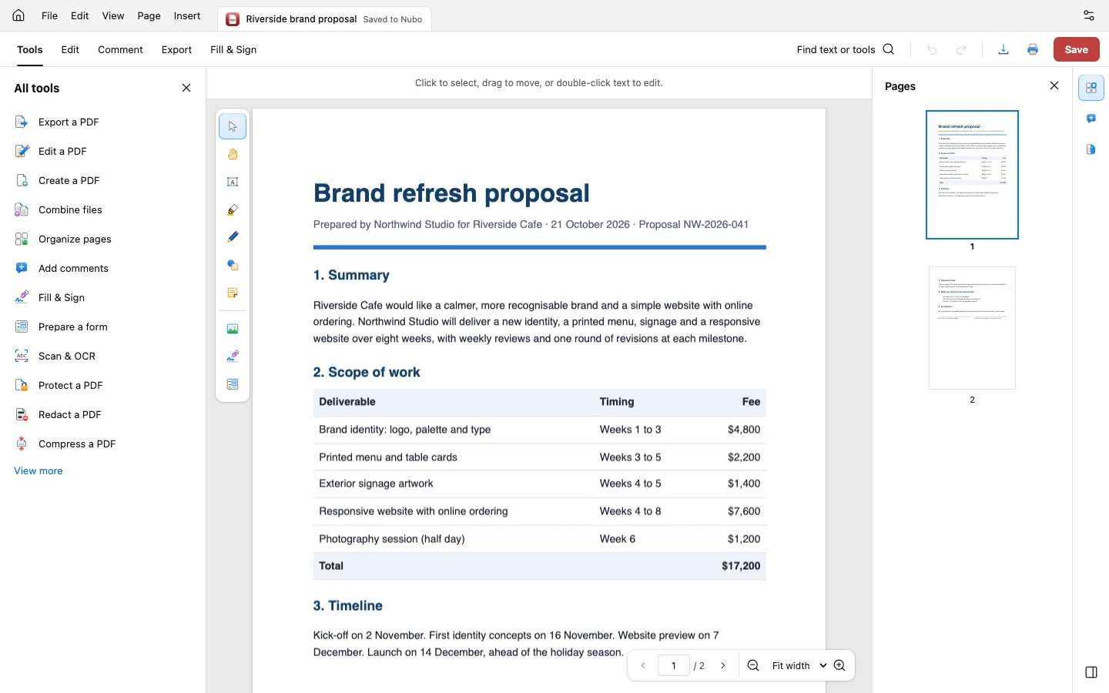Image resolution: width=1109 pixels, height=693 pixels.
Task: Insert image tool in vertical toolbar
Action: coord(233,329)
